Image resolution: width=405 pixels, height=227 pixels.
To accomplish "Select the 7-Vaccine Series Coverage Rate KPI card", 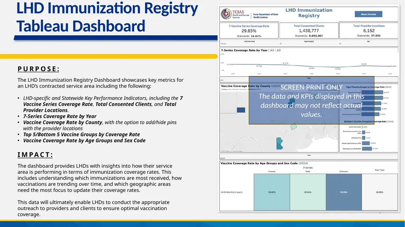I will [249, 31].
